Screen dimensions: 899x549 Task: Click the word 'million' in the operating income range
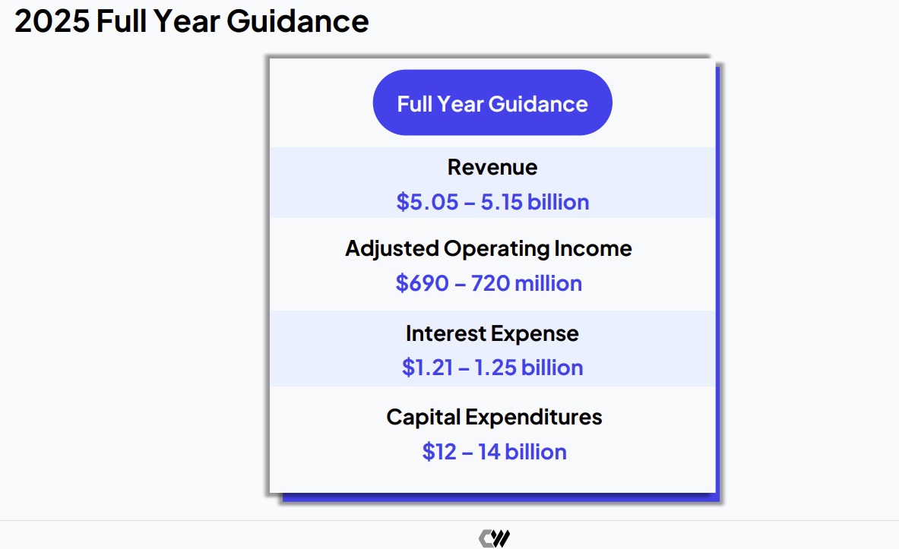(548, 283)
